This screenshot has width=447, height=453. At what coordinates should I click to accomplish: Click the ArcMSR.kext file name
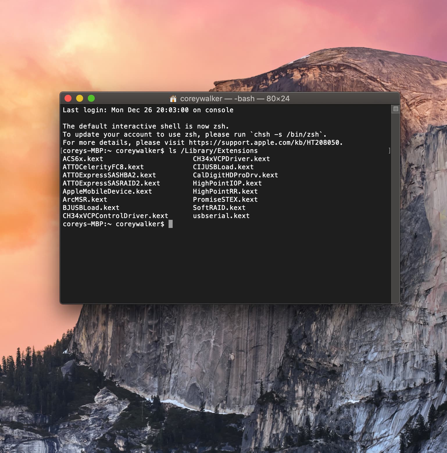point(85,200)
